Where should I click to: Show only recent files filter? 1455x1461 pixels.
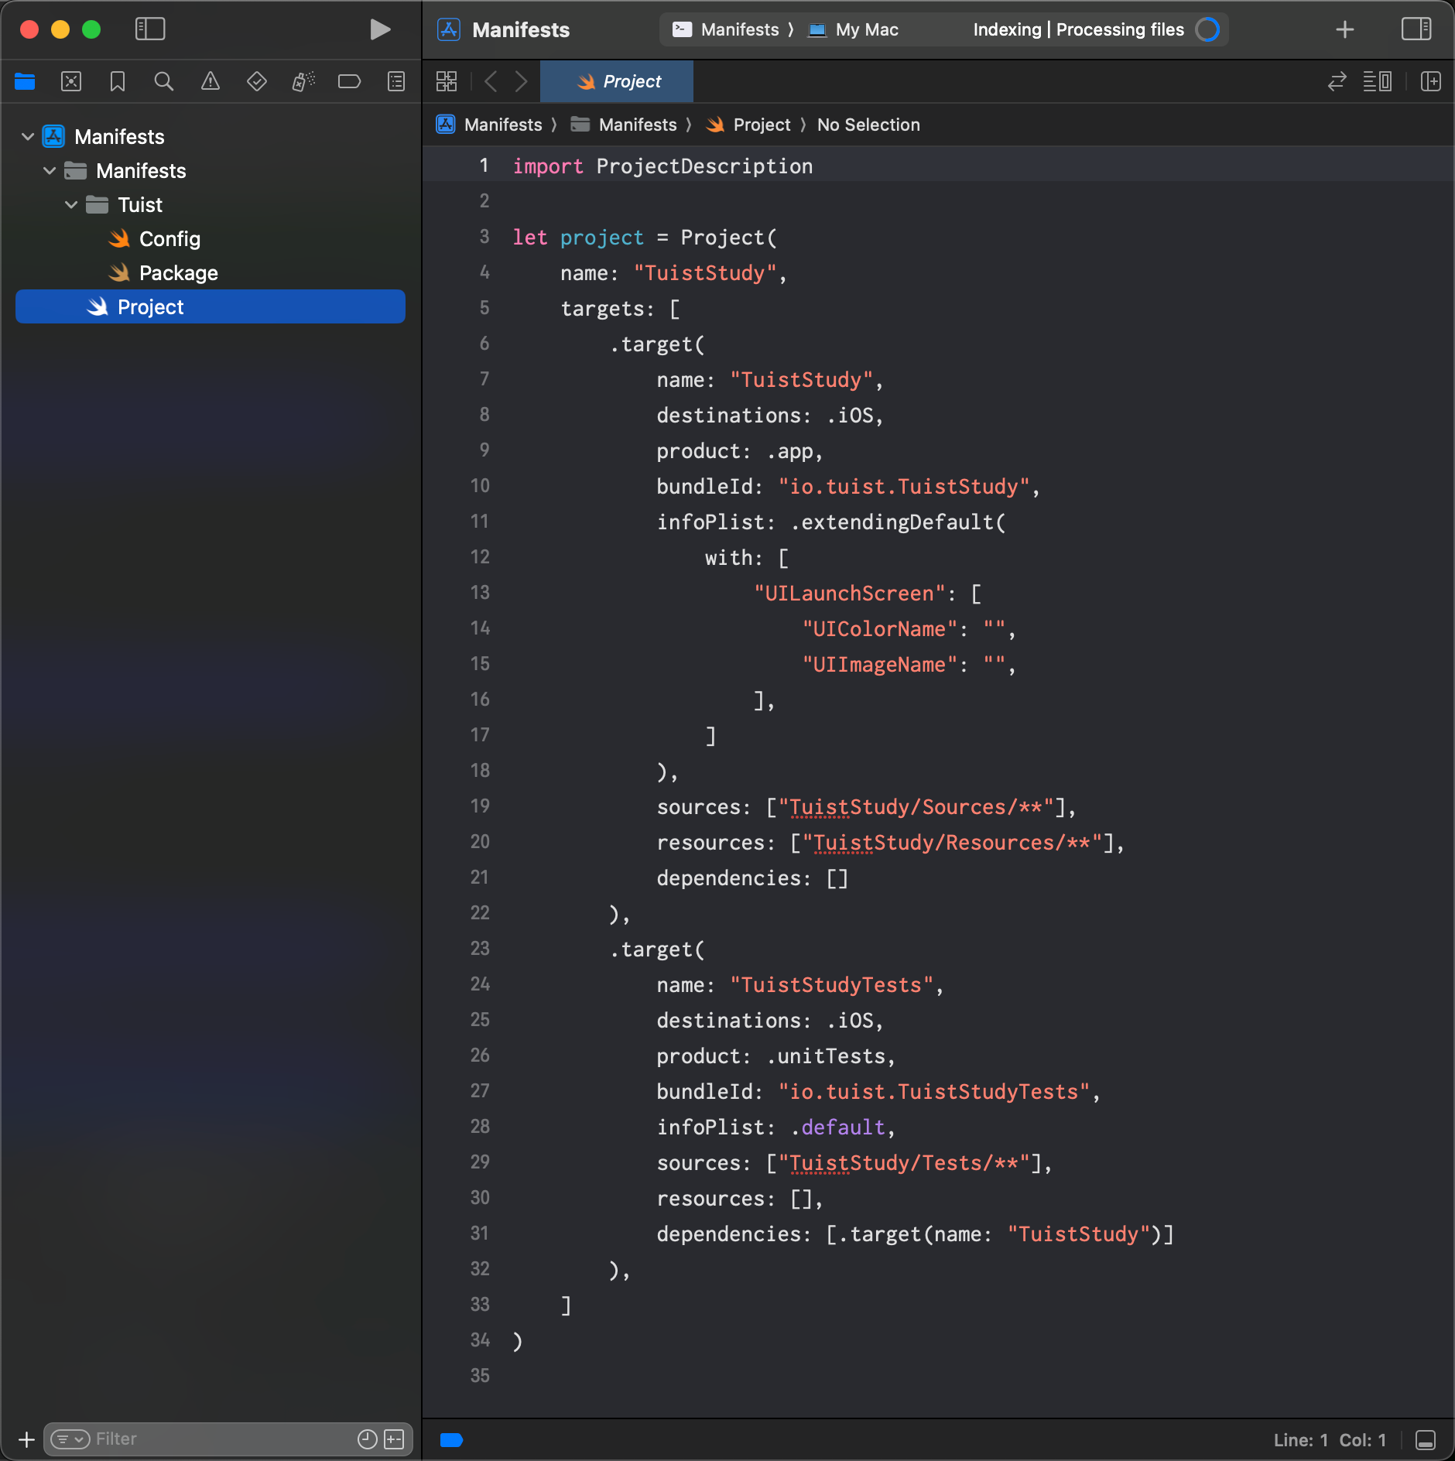coord(367,1439)
